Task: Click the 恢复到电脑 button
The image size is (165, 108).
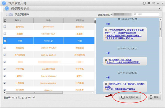Action: pos(130,97)
